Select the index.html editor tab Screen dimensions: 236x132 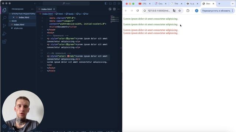[x=46, y=9]
